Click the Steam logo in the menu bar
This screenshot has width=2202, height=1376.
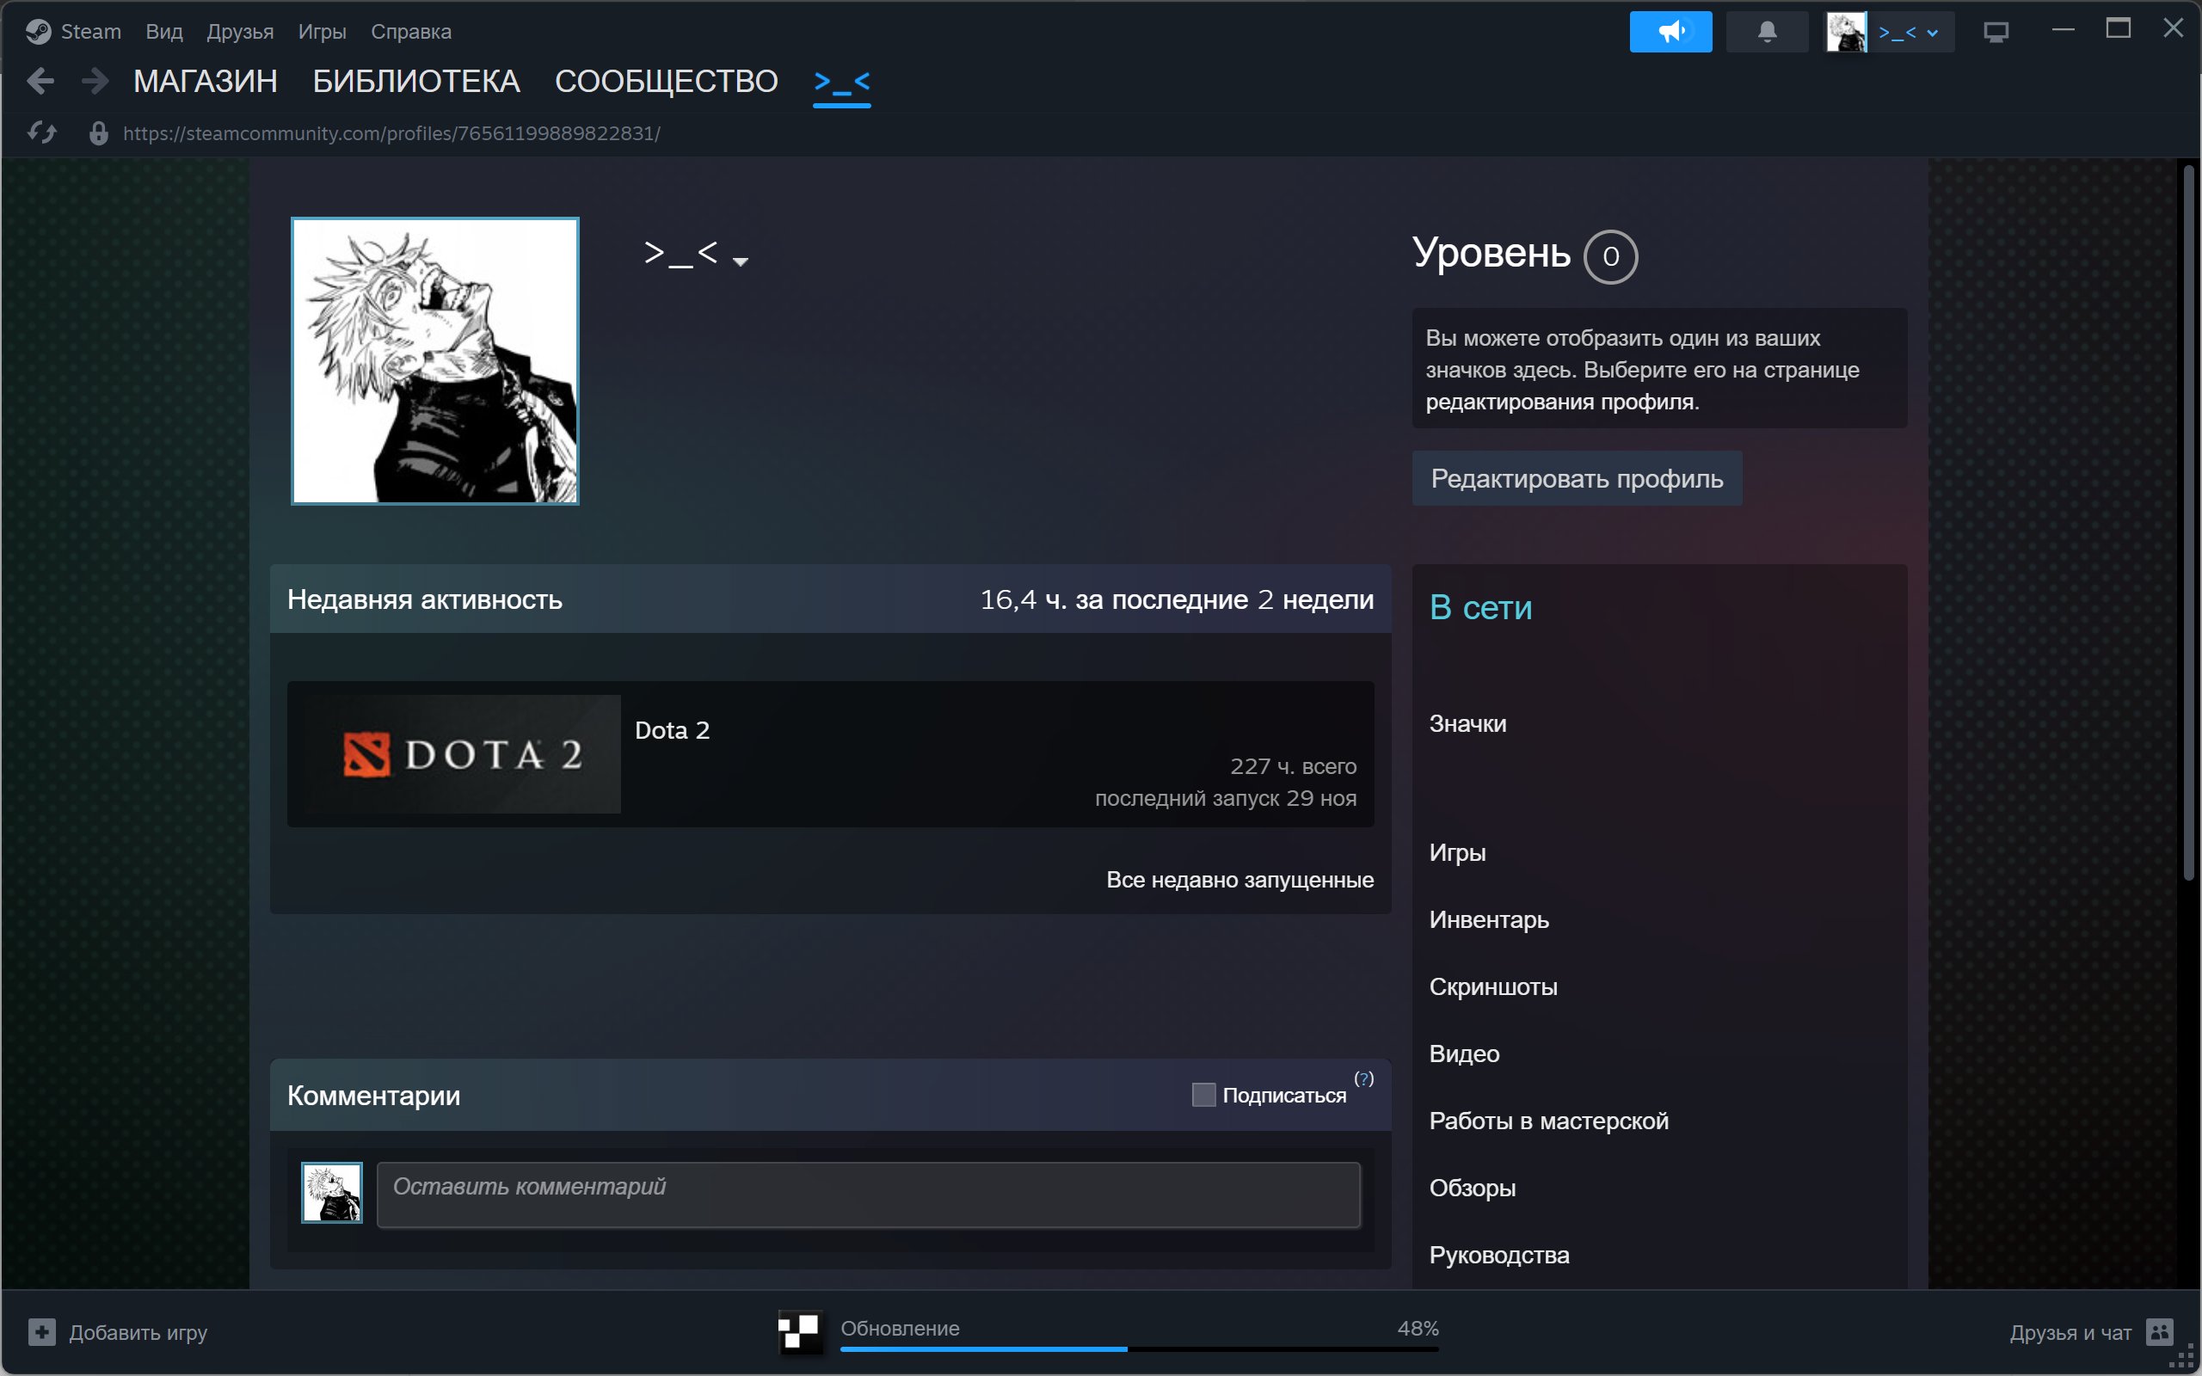38,30
